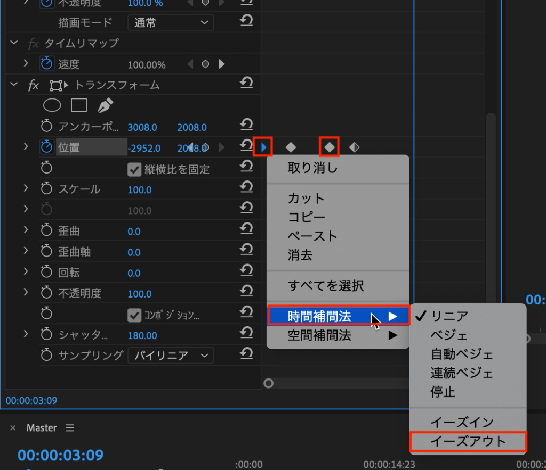The width and height of the screenshot is (546, 470).
Task: Reset シャッター角度 value
Action: 246,333
